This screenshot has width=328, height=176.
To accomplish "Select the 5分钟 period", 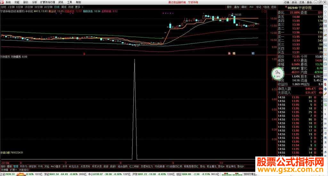I will pyautogui.click(x=20, y=7).
